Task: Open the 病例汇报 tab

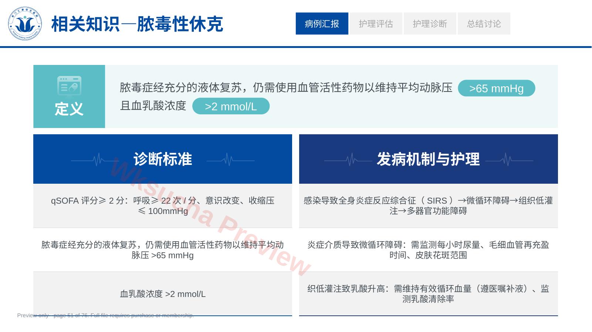Action: click(x=322, y=24)
